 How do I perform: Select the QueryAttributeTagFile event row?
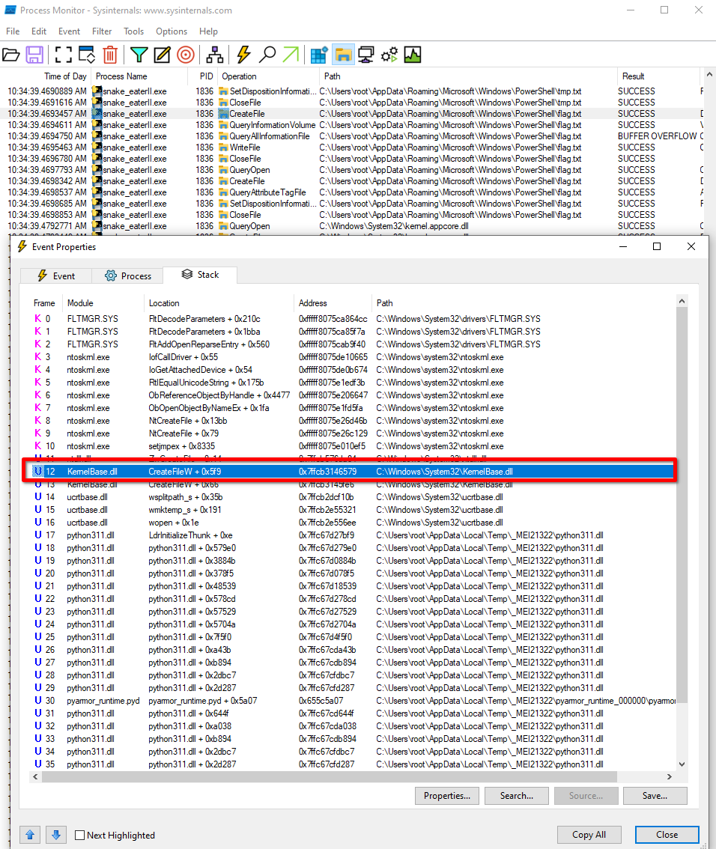pyautogui.click(x=352, y=192)
